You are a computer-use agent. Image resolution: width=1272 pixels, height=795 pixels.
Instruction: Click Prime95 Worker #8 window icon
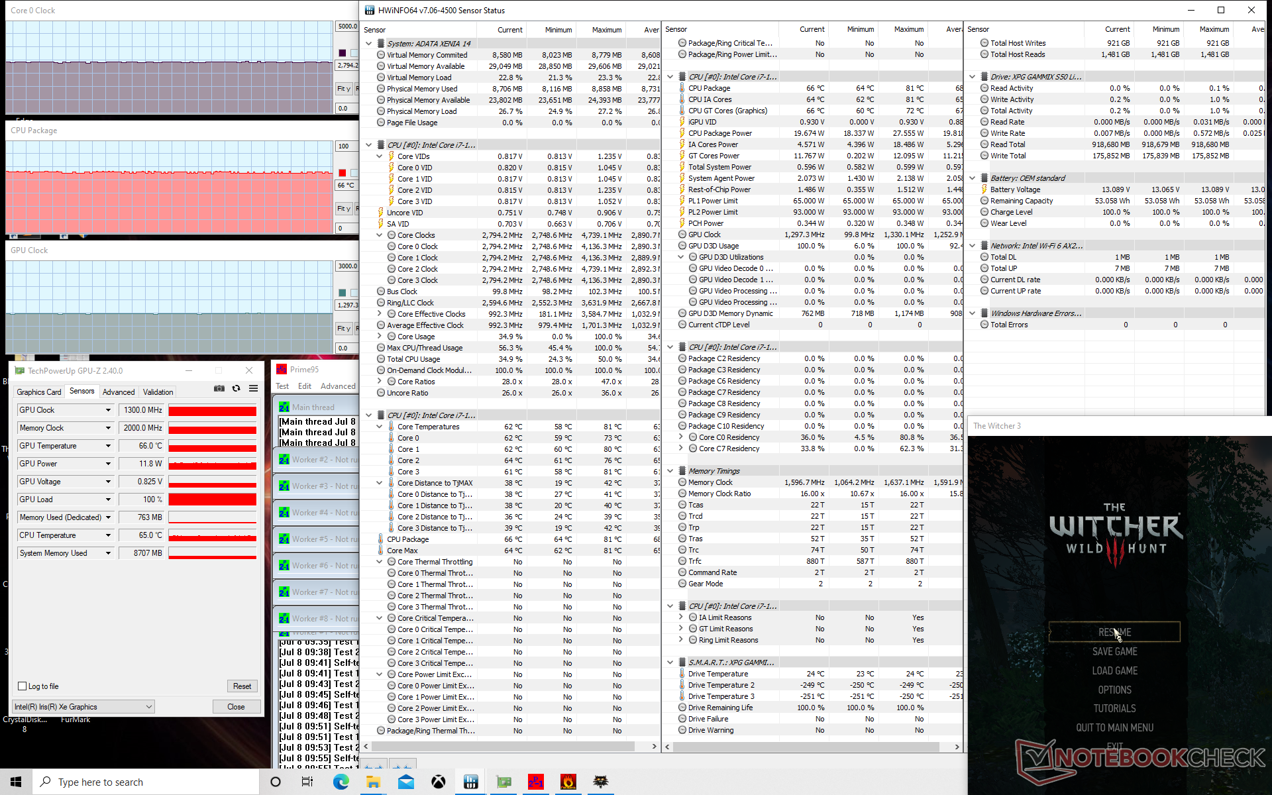[284, 618]
